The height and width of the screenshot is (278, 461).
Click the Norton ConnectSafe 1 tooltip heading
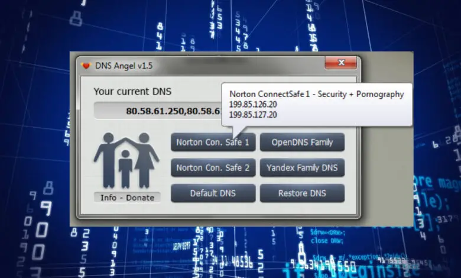coord(317,94)
